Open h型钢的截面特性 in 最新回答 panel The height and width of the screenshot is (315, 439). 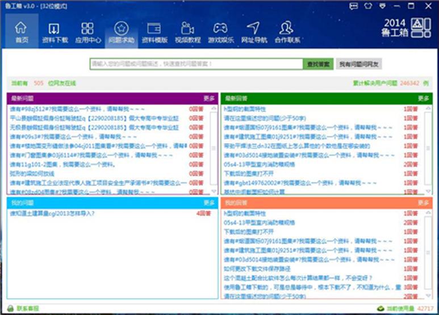click(x=245, y=109)
